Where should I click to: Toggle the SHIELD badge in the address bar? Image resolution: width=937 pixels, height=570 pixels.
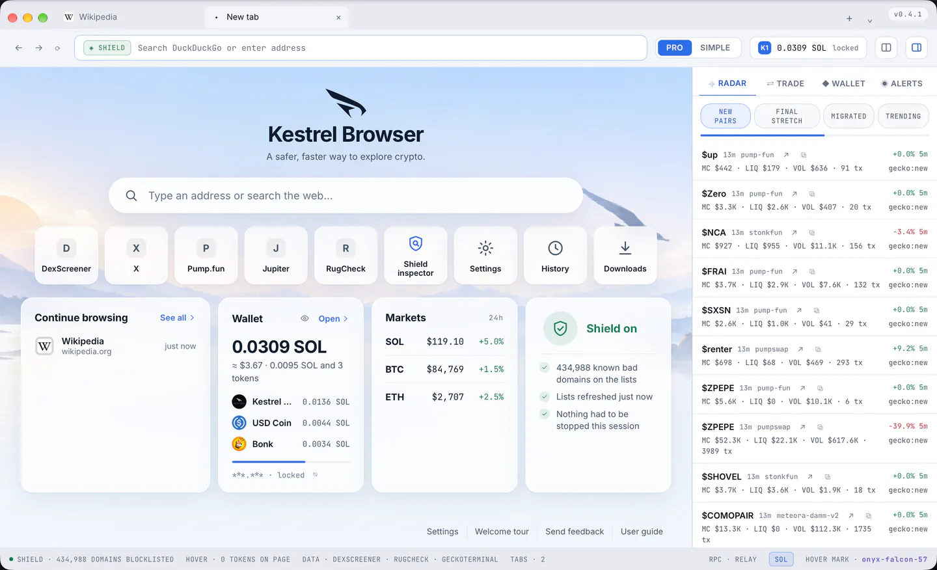[x=107, y=48]
